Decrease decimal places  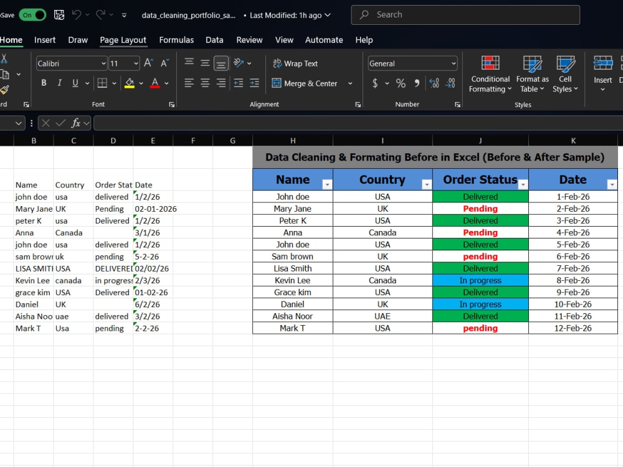450,83
